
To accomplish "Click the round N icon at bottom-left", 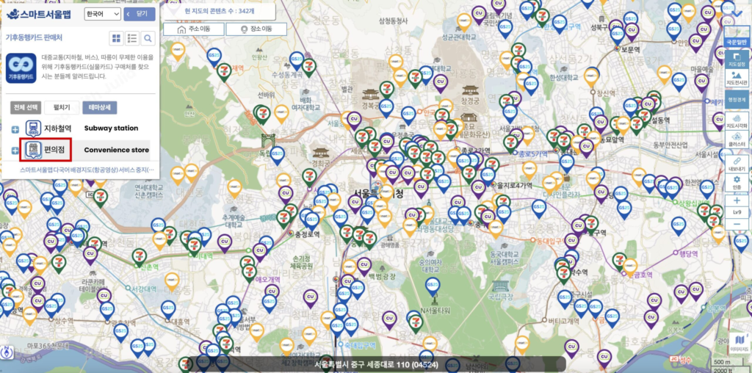I will (x=7, y=352).
